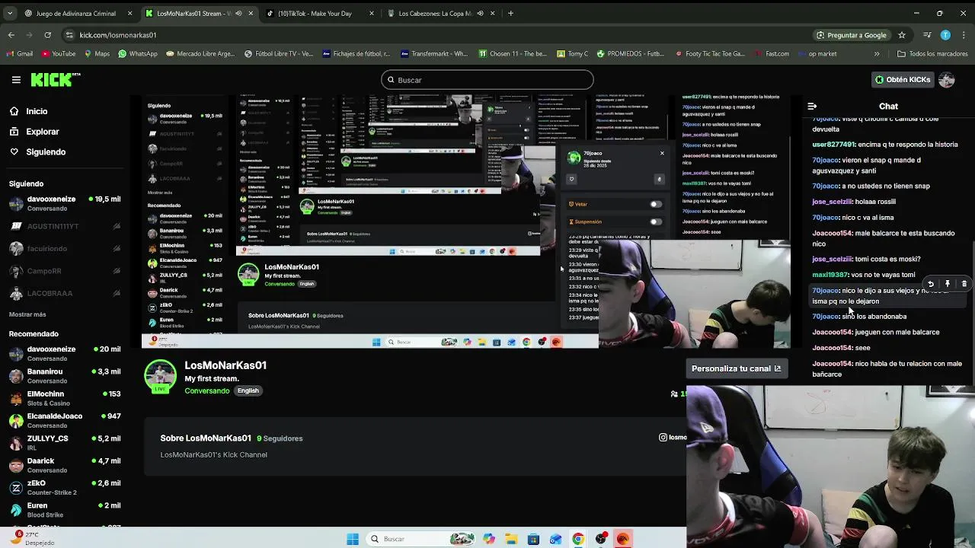Close the TikTok tab

coord(371,13)
